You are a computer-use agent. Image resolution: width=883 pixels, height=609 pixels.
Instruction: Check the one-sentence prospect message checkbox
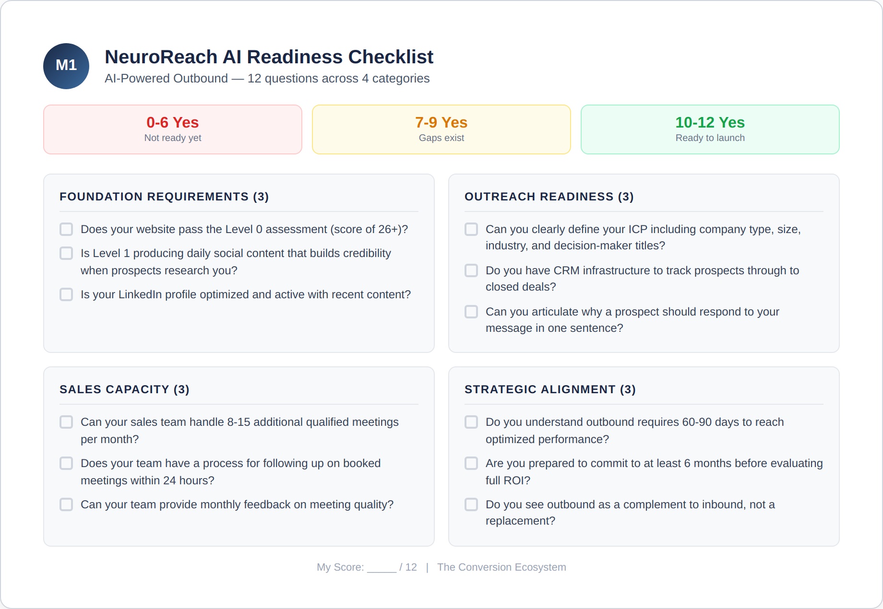(471, 312)
